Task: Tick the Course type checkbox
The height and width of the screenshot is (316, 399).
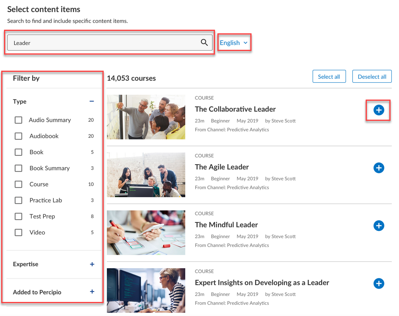Action: coord(18,184)
